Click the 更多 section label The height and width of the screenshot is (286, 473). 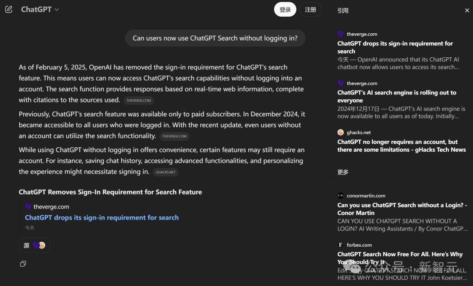(x=343, y=172)
